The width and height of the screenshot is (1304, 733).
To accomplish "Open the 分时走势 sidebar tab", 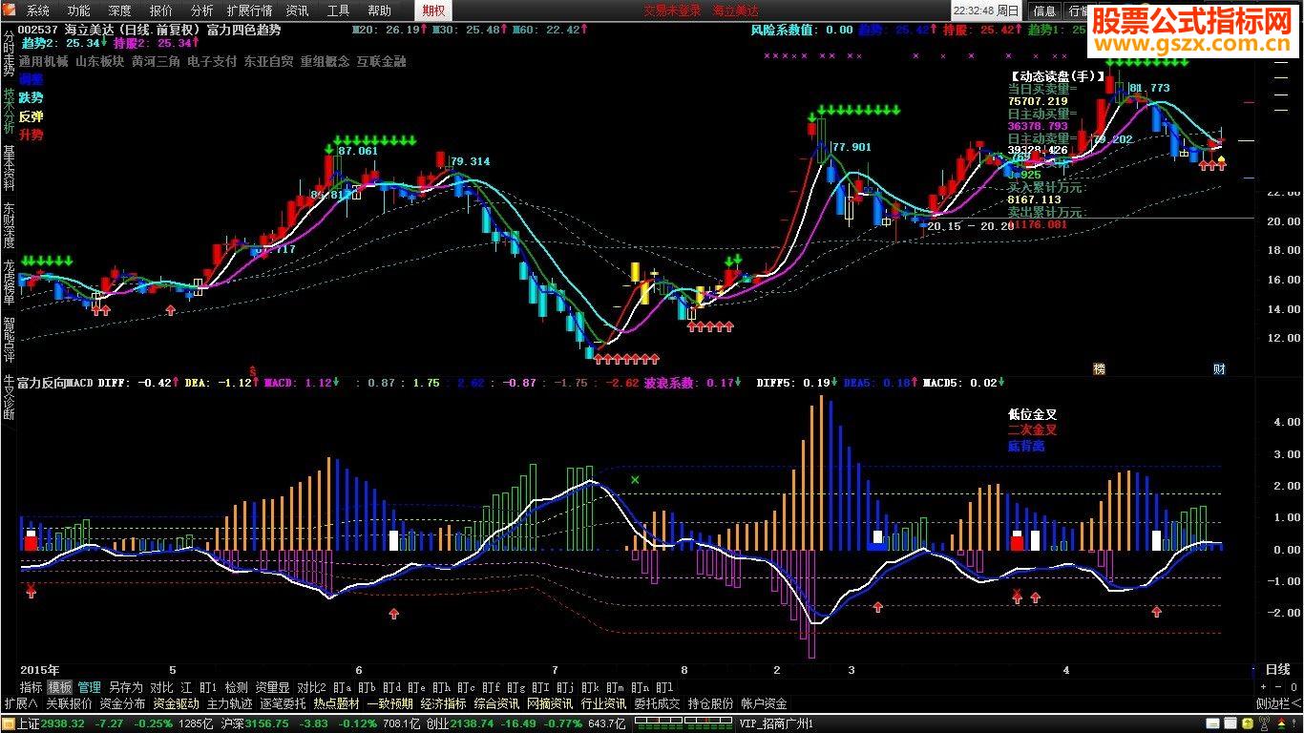I will click(x=9, y=54).
